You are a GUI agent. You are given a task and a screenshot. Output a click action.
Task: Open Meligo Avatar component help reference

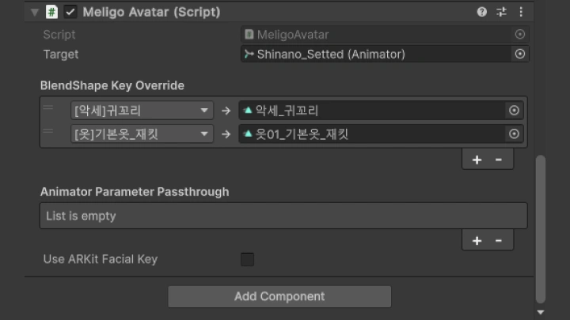click(482, 12)
